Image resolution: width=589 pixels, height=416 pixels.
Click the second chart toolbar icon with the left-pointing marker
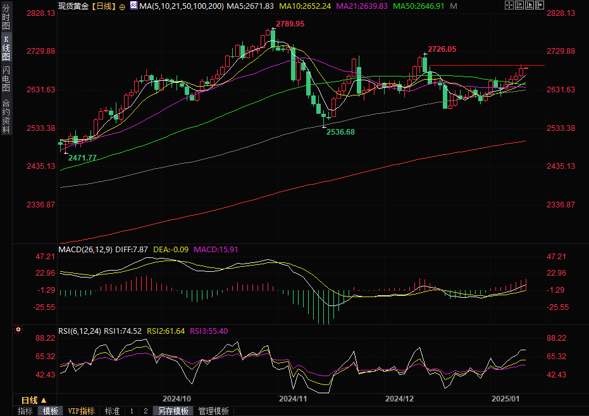point(519,5)
